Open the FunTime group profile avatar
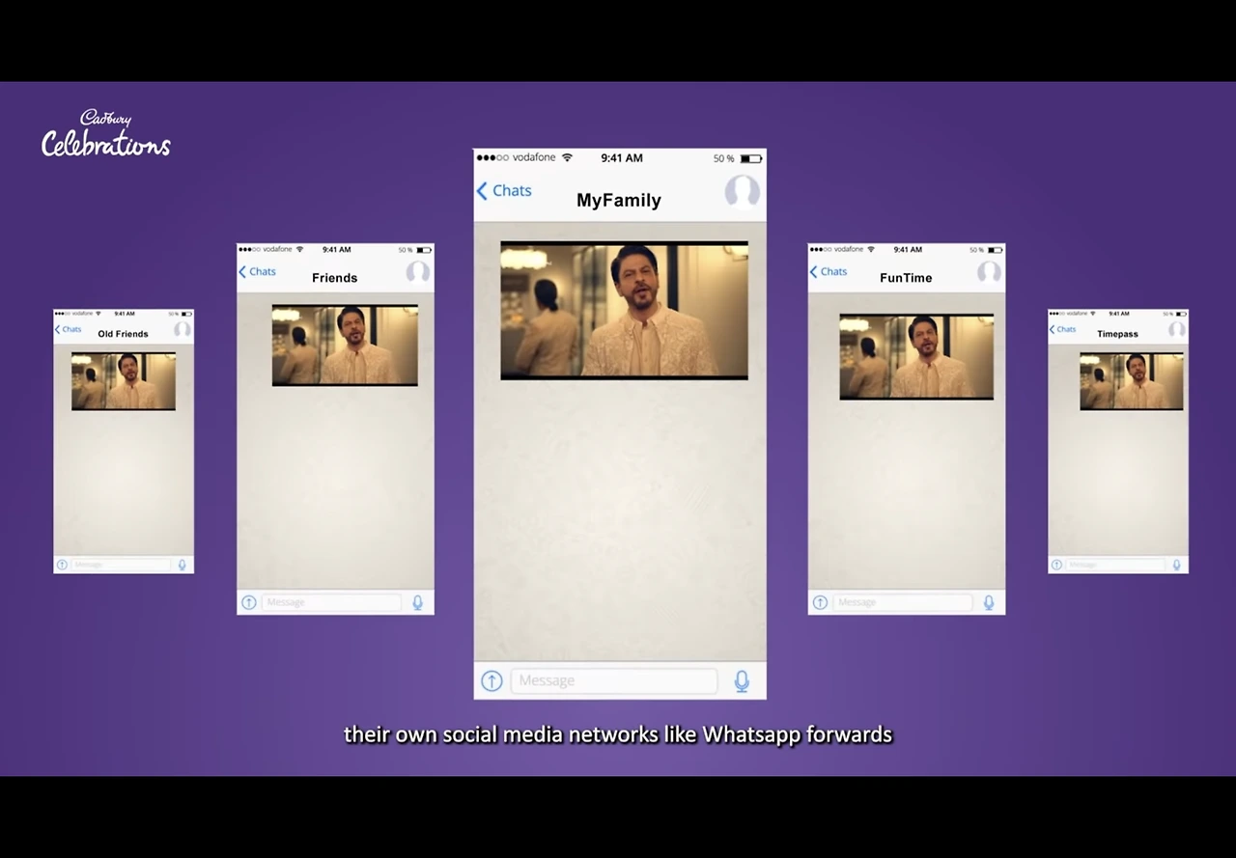Screen dimensions: 1236x858 tap(989, 271)
